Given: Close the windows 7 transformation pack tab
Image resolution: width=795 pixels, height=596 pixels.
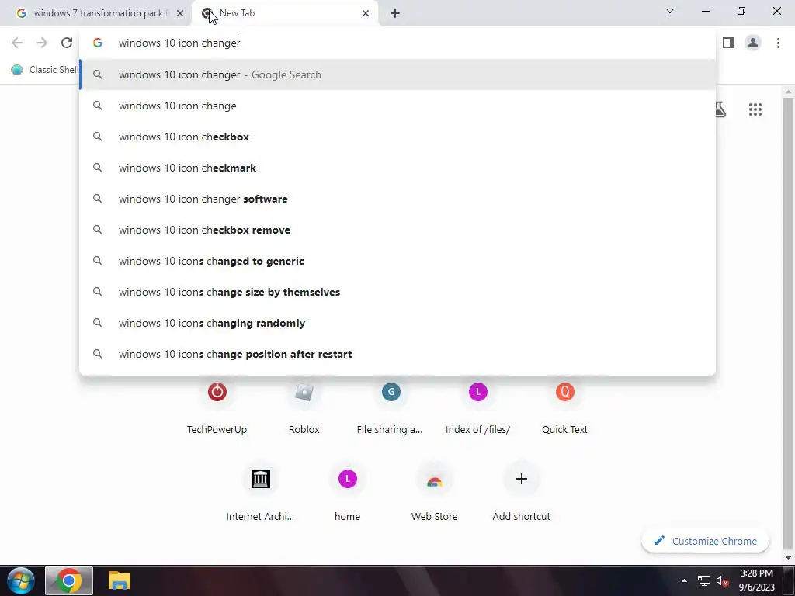Looking at the screenshot, I should [180, 13].
